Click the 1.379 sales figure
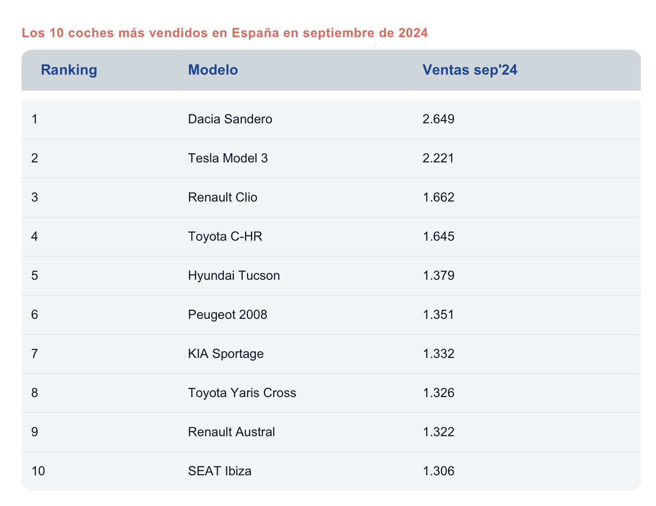 coord(439,276)
